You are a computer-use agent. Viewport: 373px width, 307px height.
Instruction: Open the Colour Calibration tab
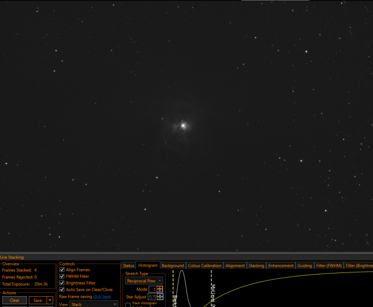point(205,265)
